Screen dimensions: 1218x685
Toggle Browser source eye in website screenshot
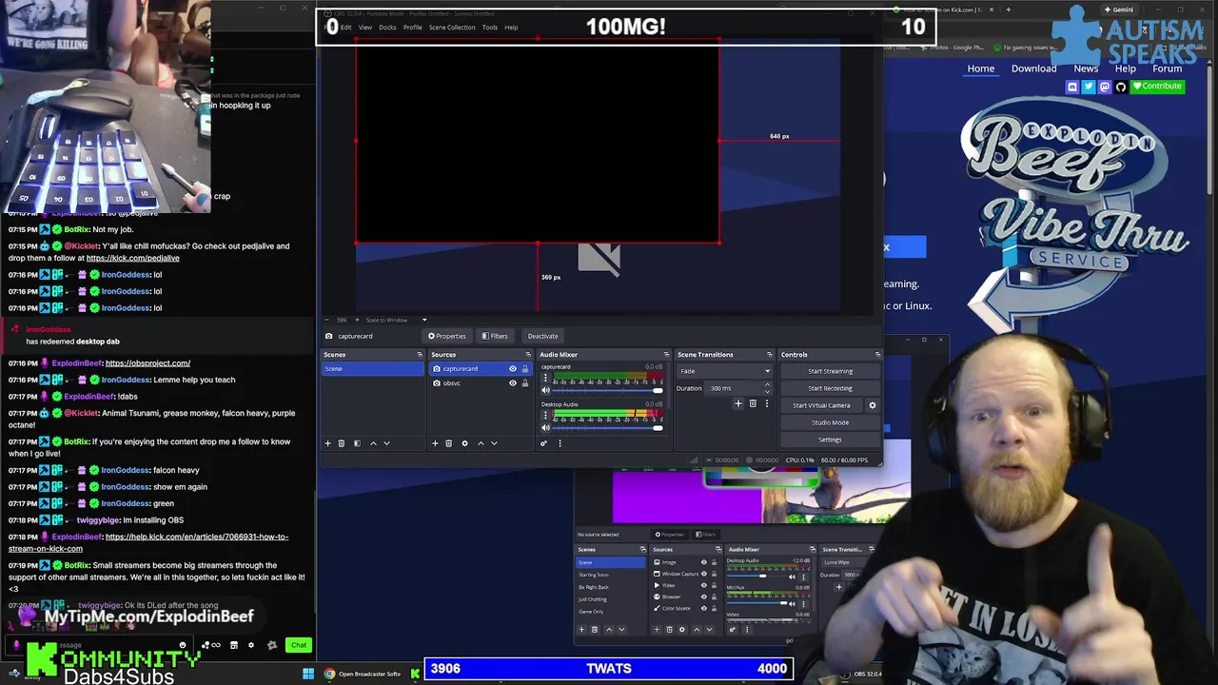point(704,597)
